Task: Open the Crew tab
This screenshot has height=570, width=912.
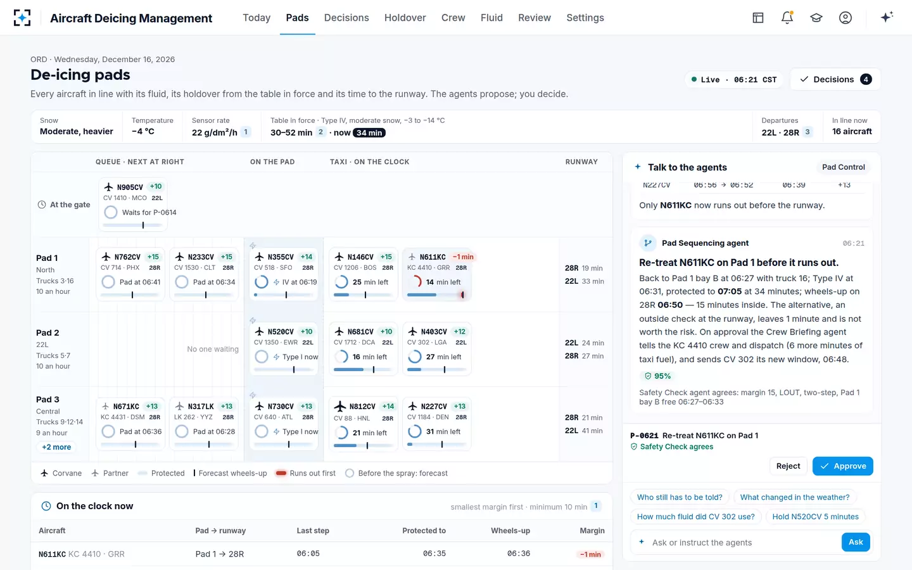Action: (x=453, y=18)
